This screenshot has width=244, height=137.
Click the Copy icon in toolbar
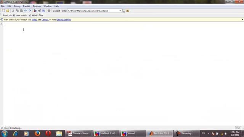tap(17, 11)
